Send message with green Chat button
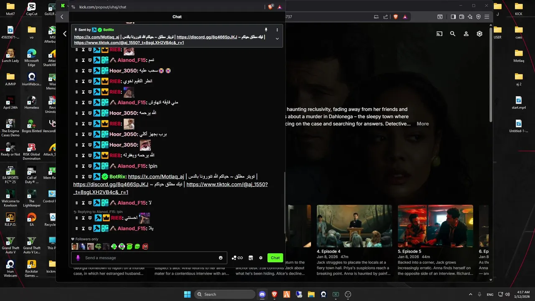This screenshot has width=535, height=301. 275,258
